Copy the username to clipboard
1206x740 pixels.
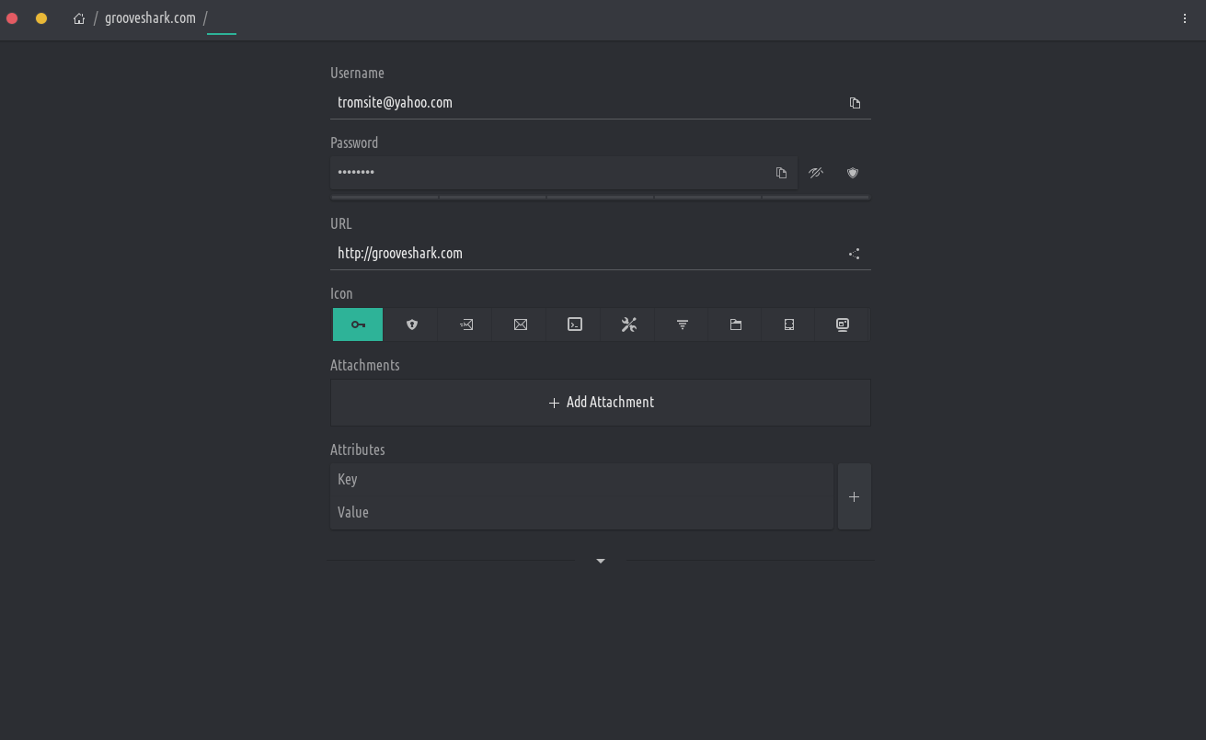point(855,103)
